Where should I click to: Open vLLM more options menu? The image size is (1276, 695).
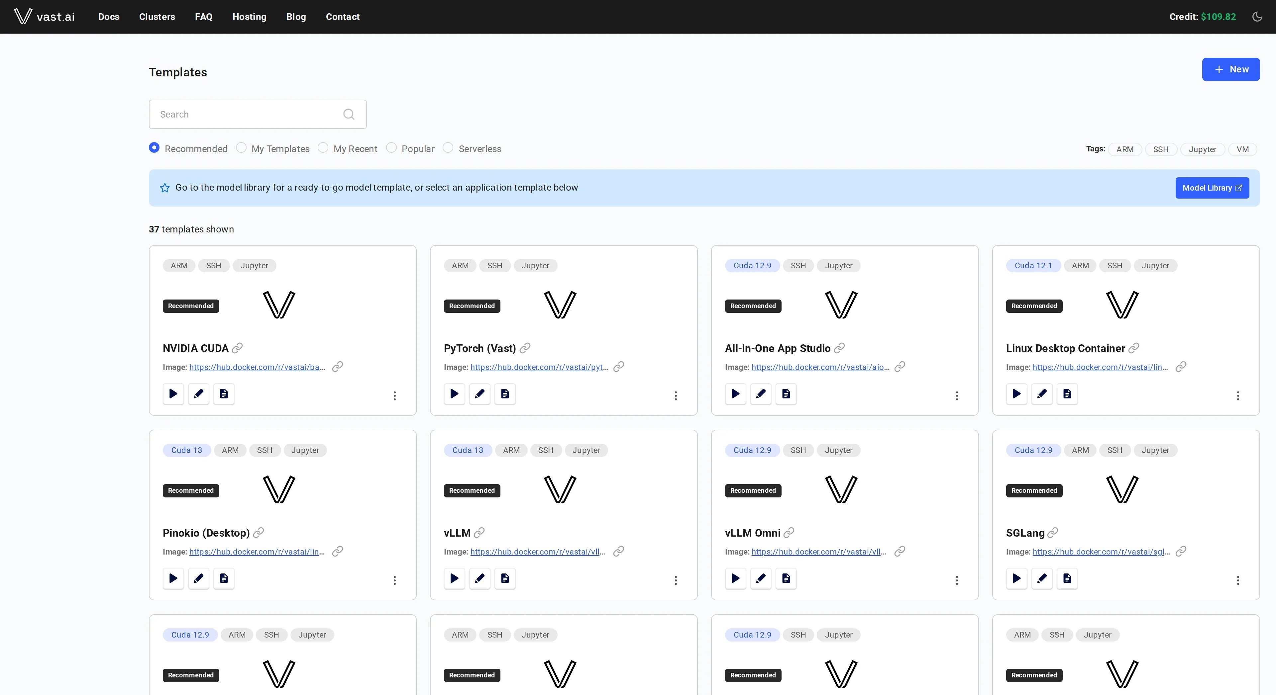(676, 581)
